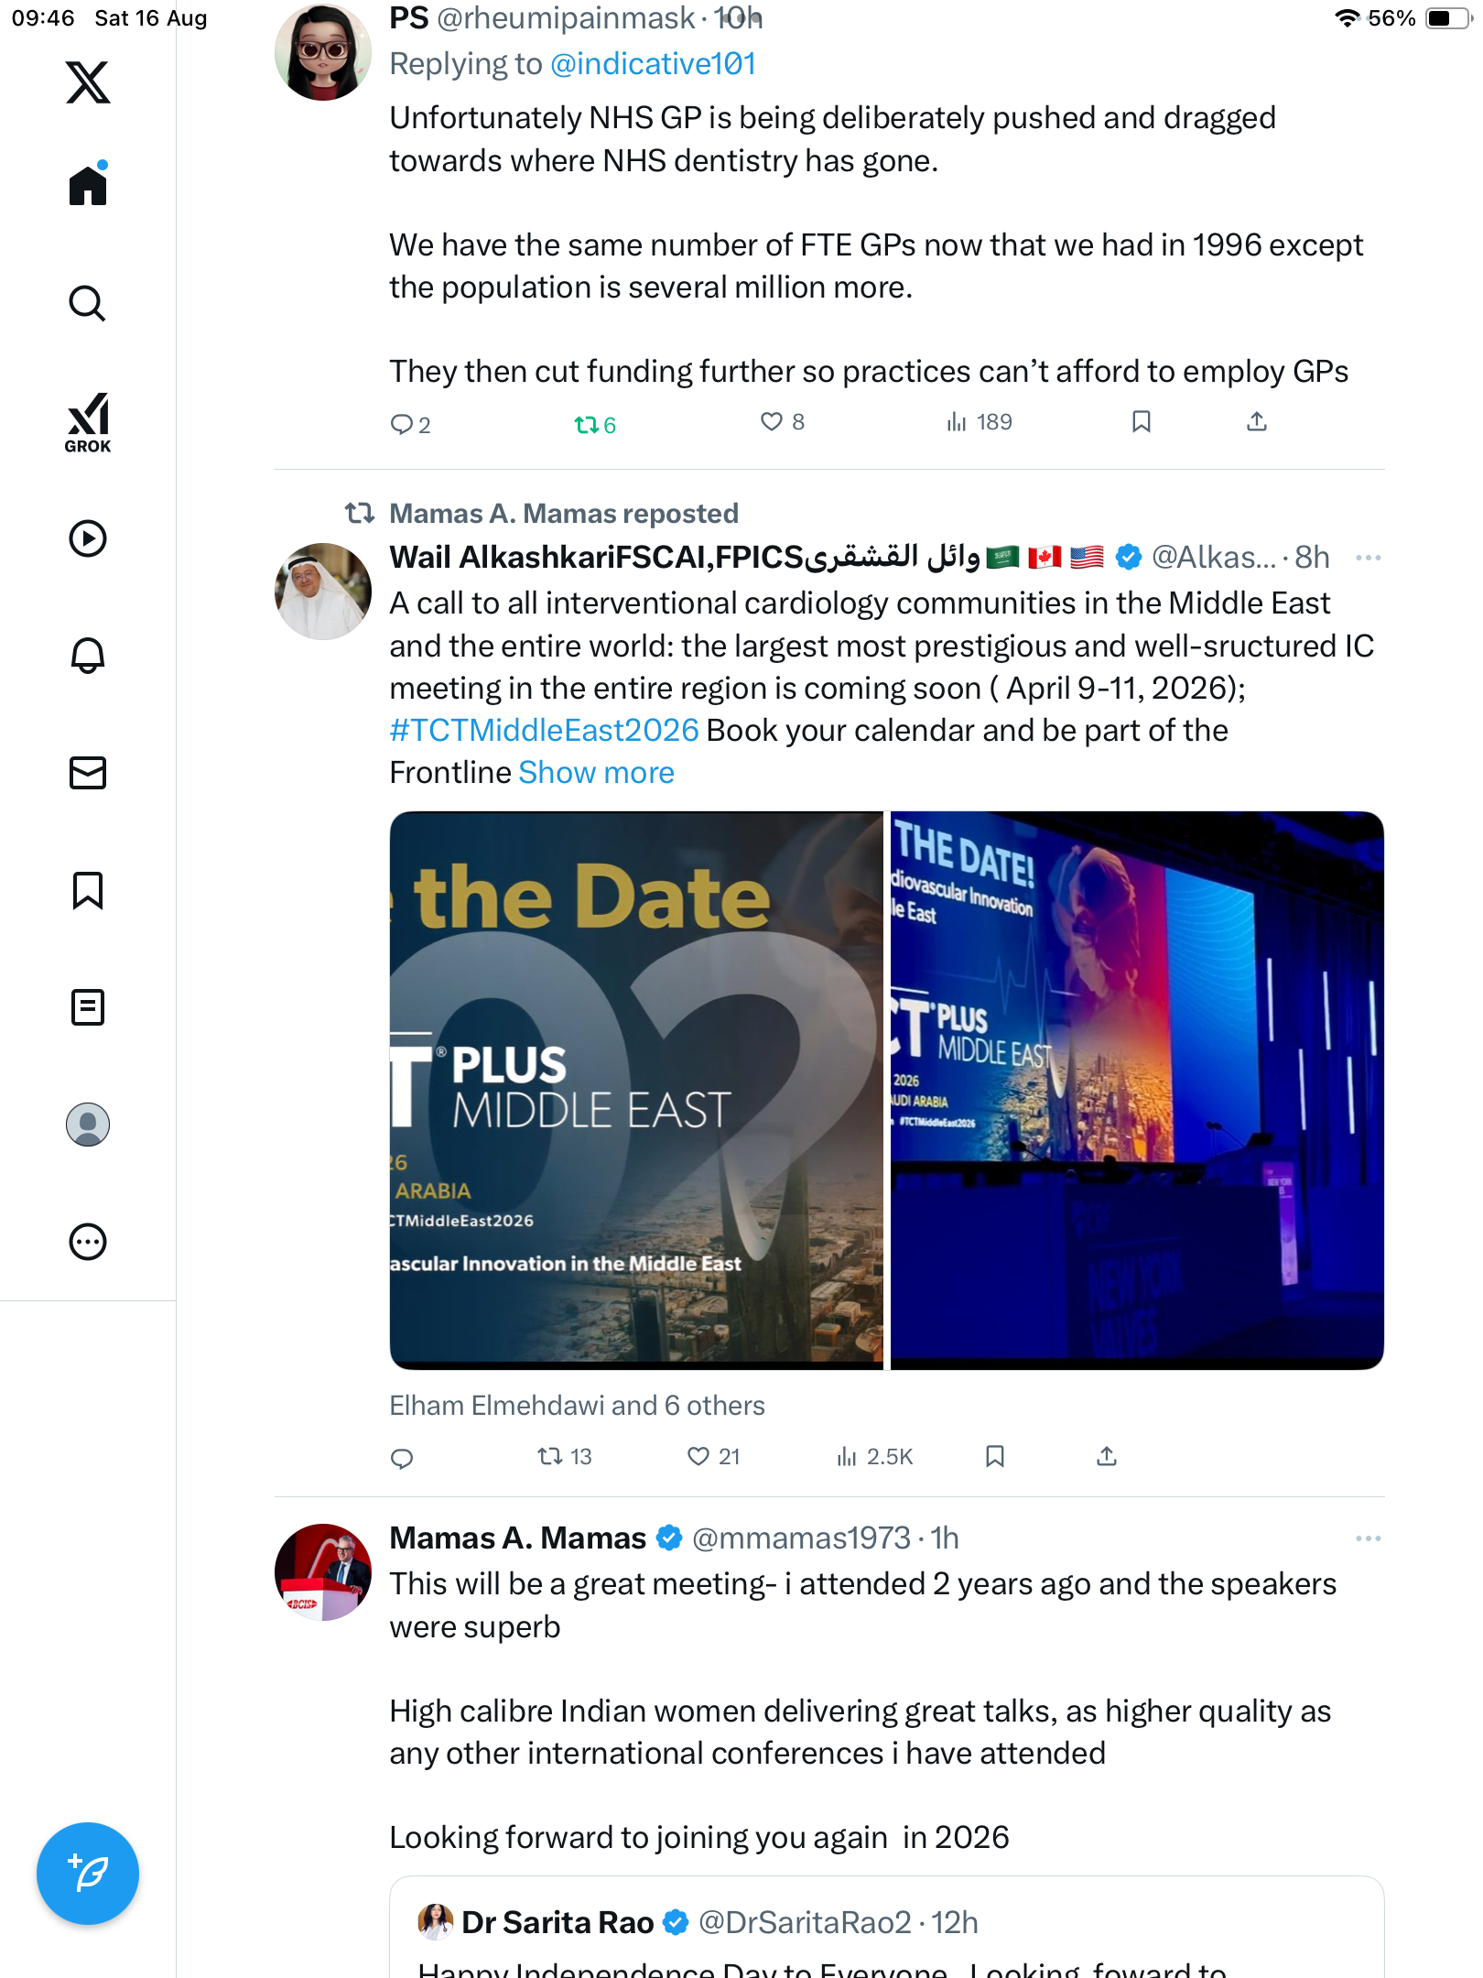
Task: Open Notifications bell in sidebar
Action: click(x=88, y=656)
